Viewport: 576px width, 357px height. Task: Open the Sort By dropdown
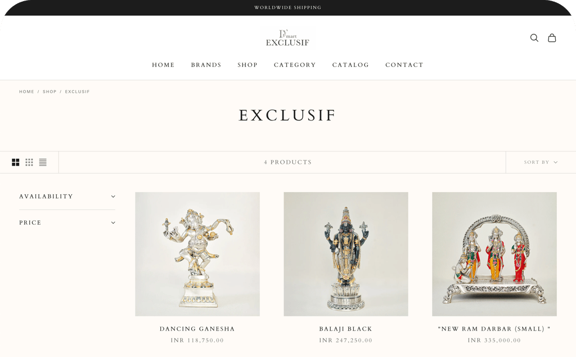541,162
